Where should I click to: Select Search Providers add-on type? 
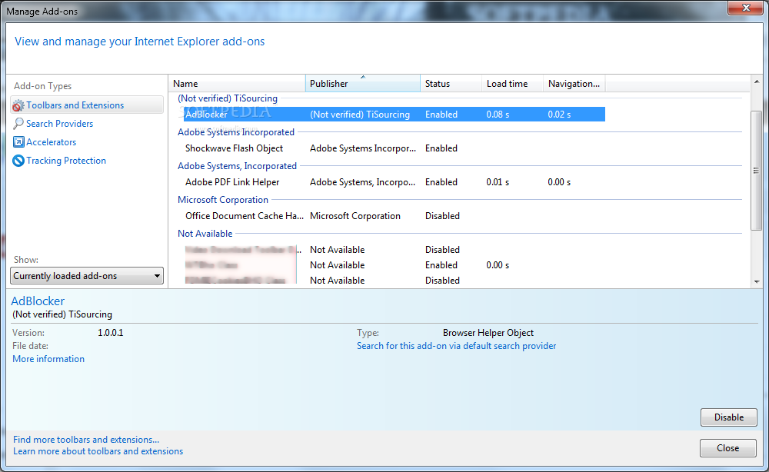(59, 124)
